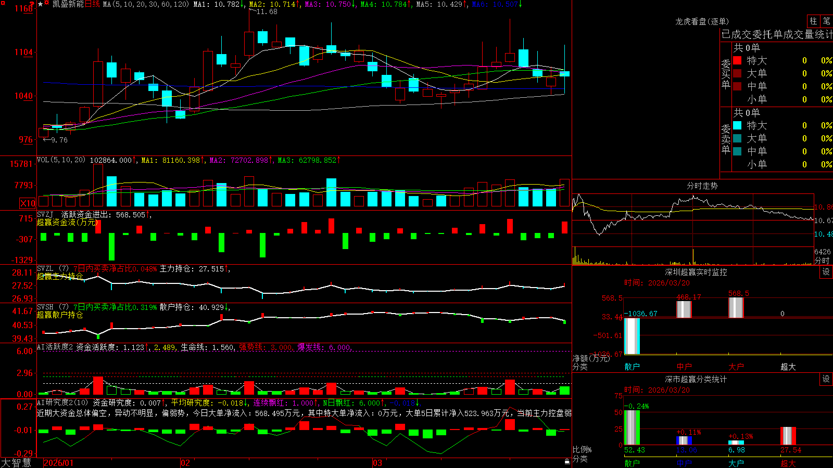Click the 散户持仓: 40.929 reading

click(194, 307)
